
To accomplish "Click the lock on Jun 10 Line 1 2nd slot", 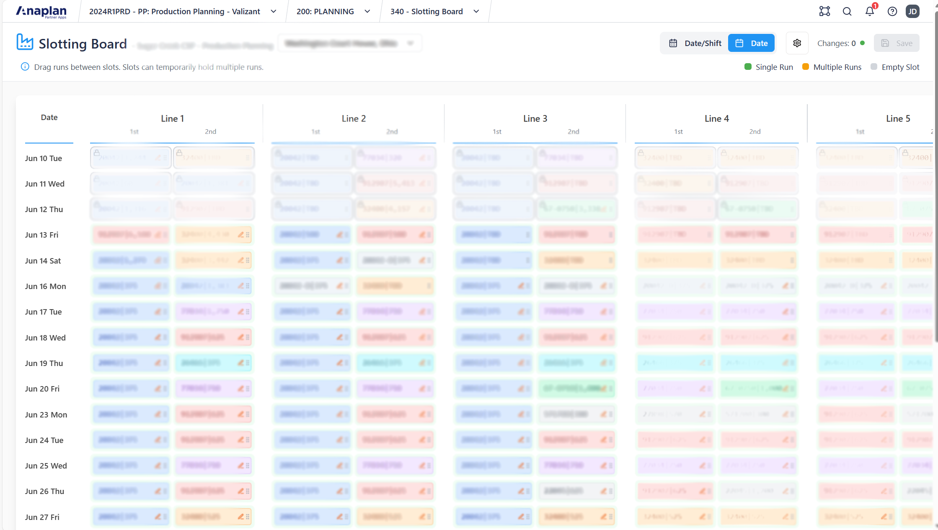I will 179,153.
